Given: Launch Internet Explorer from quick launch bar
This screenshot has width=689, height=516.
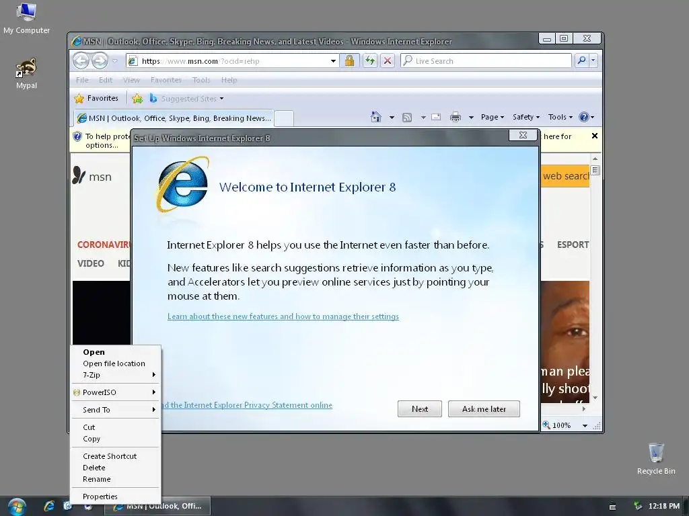Looking at the screenshot, I should click(x=49, y=506).
